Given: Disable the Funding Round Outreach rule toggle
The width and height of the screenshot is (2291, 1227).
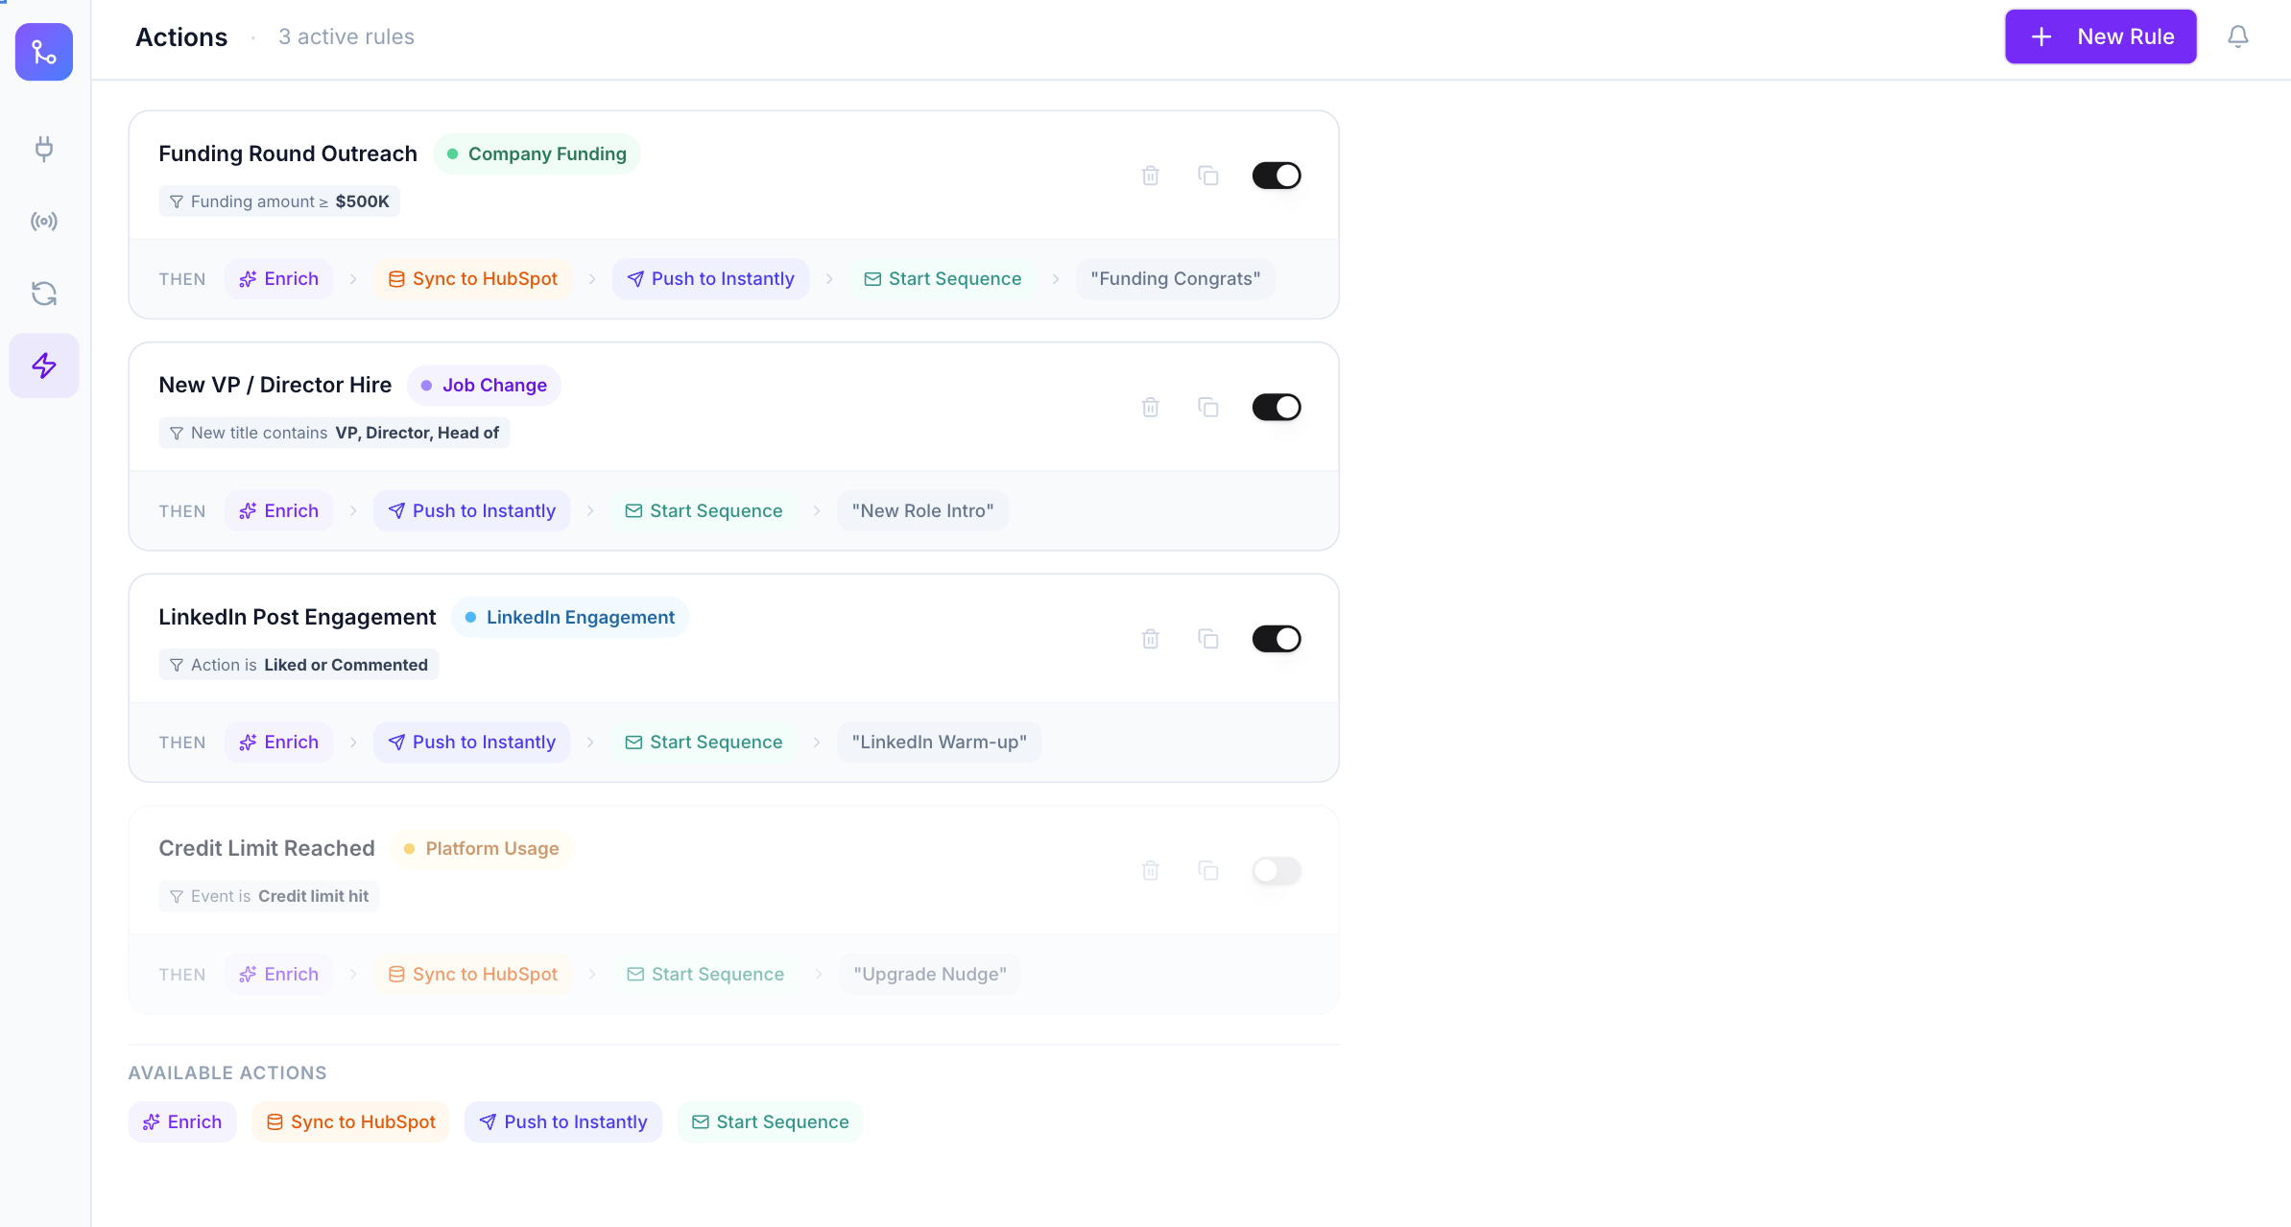Looking at the screenshot, I should pyautogui.click(x=1277, y=175).
